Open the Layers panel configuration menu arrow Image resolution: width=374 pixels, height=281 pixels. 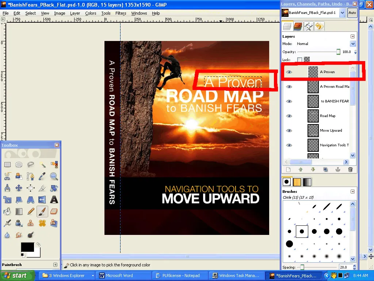352,37
